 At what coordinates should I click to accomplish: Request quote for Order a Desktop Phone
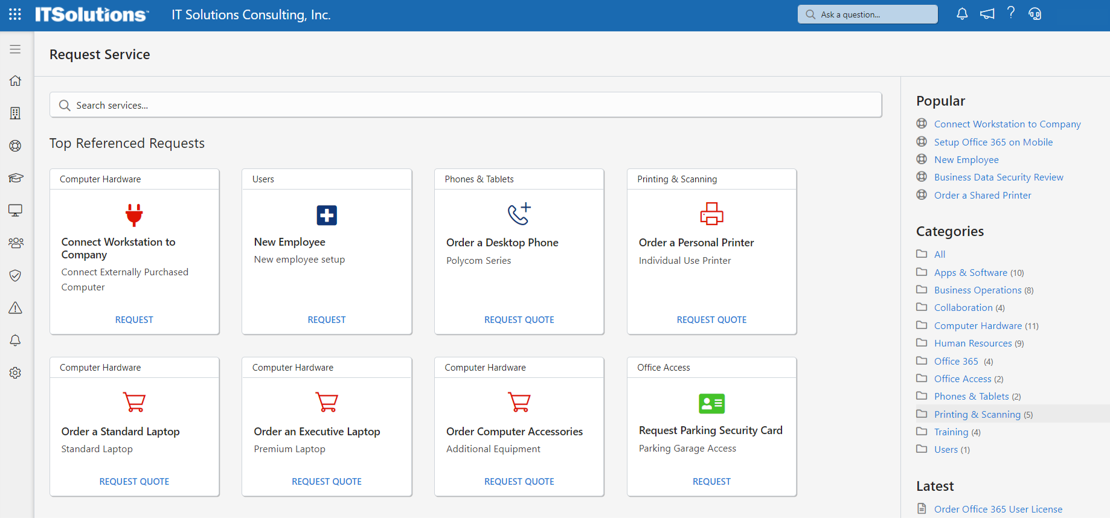pyautogui.click(x=519, y=319)
